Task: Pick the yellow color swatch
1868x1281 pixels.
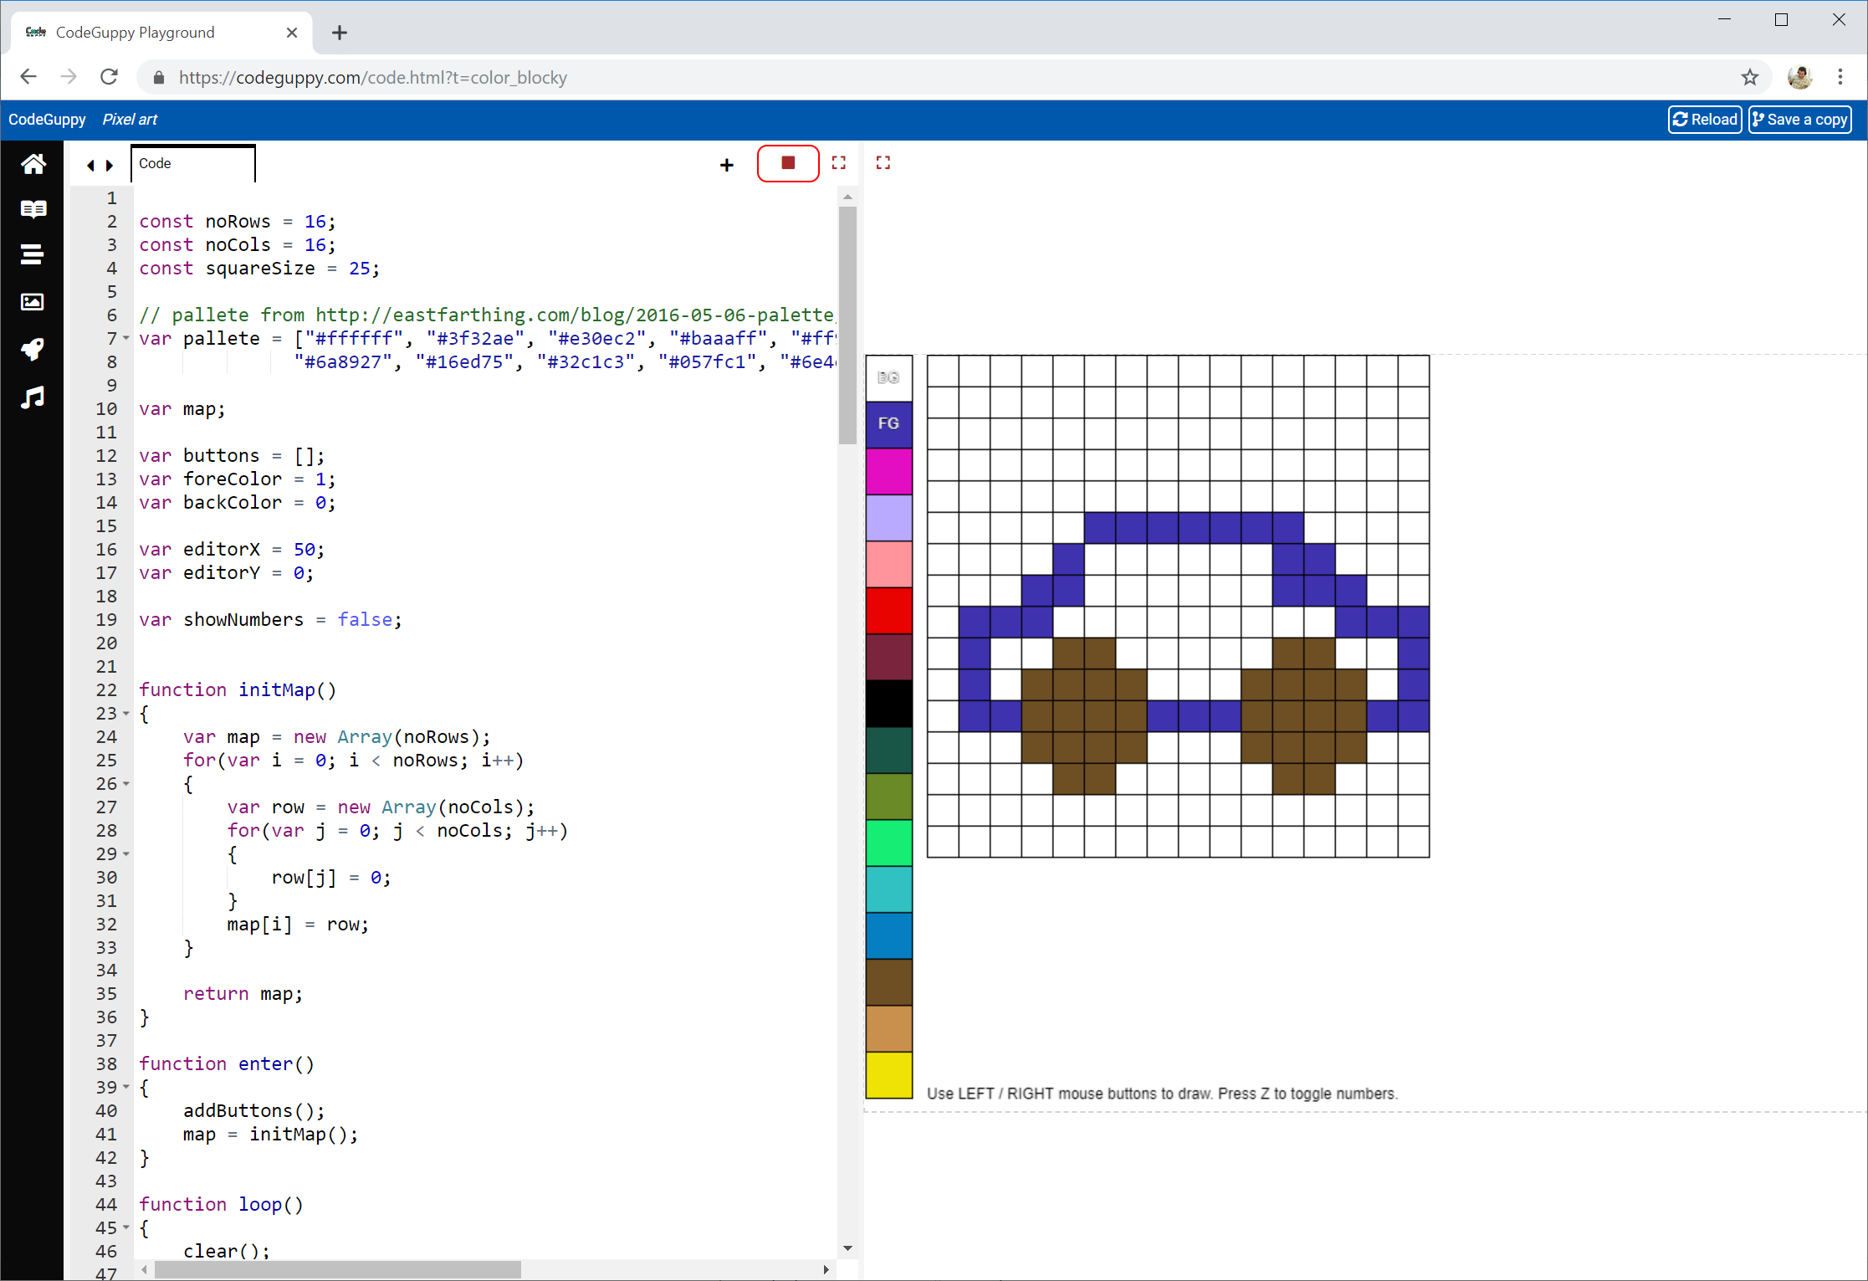Action: point(888,1075)
